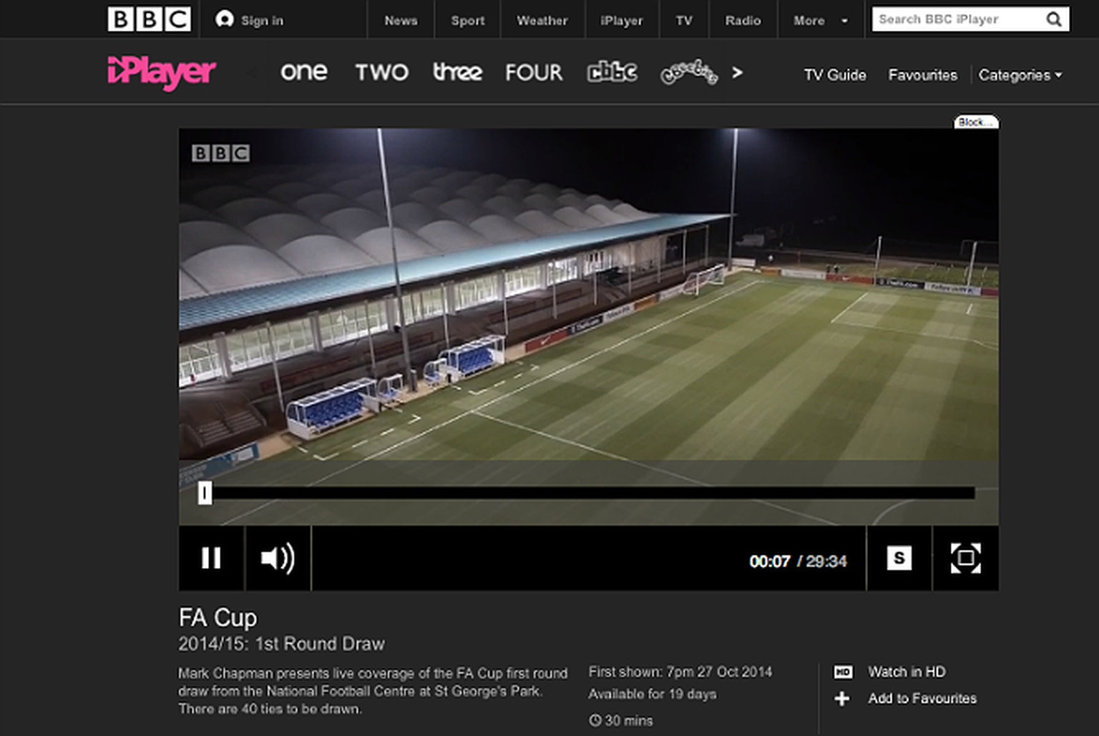
Task: Click the HD icon beside Watch in HD
Action: (843, 672)
